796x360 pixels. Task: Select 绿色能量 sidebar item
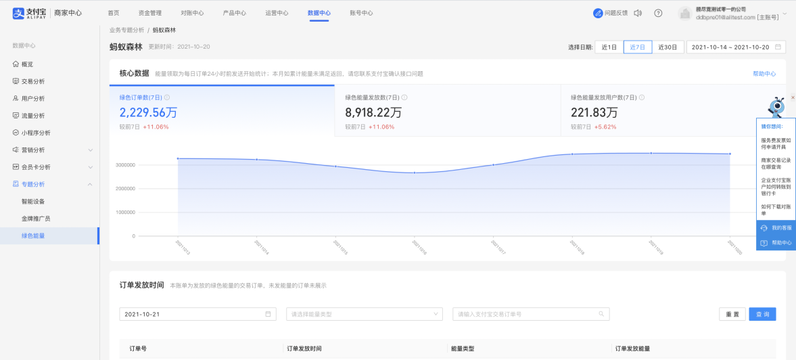pos(50,235)
